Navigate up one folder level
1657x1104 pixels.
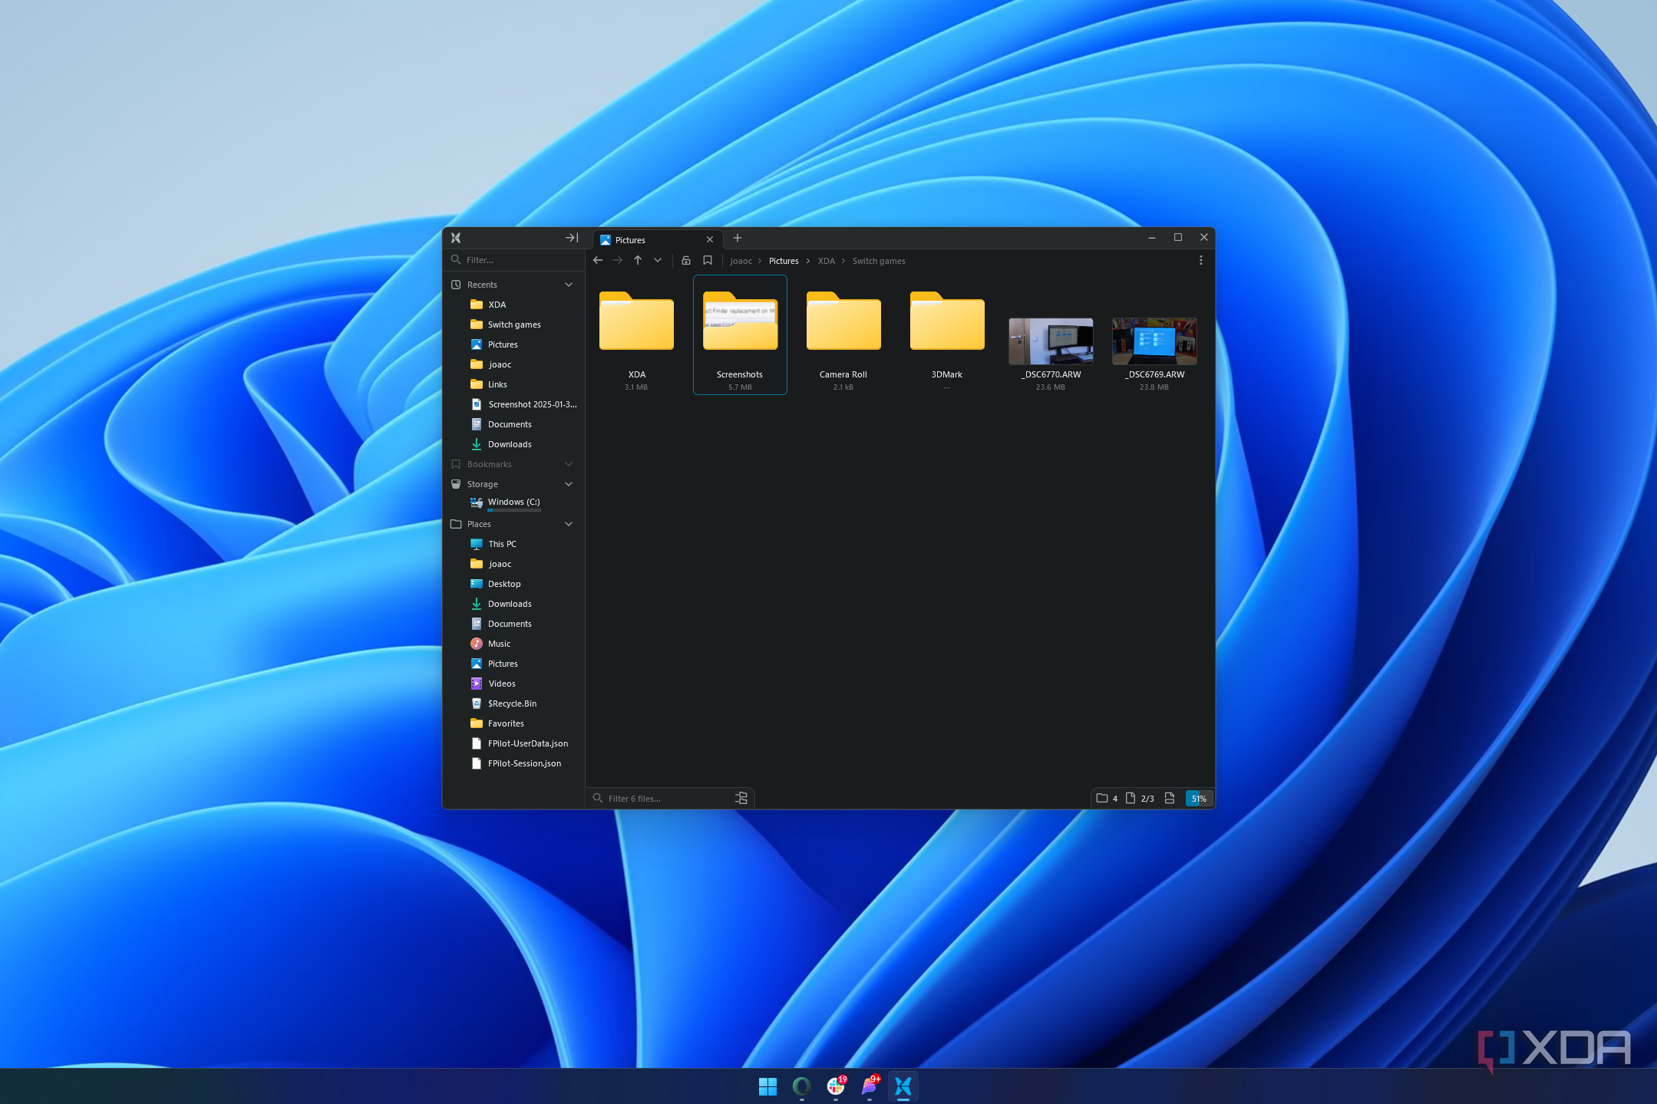[638, 261]
